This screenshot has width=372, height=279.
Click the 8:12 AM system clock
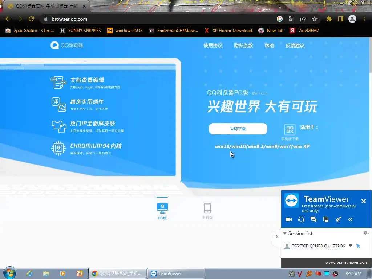(x=353, y=274)
